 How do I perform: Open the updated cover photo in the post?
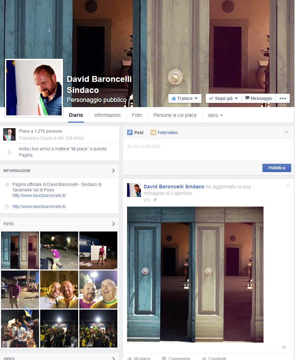tap(195, 275)
